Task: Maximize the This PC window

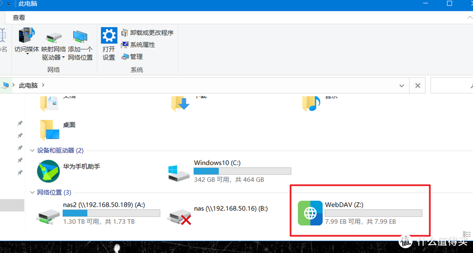Action: tap(449, 3)
